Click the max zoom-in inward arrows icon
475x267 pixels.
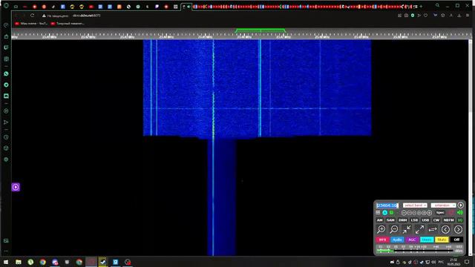point(407,229)
